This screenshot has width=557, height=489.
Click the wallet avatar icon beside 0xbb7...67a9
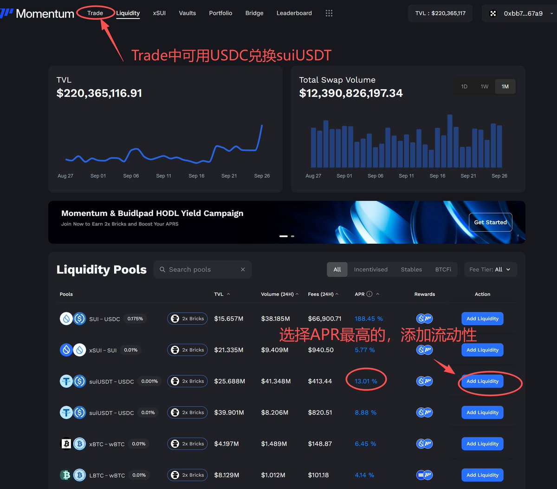(x=493, y=13)
